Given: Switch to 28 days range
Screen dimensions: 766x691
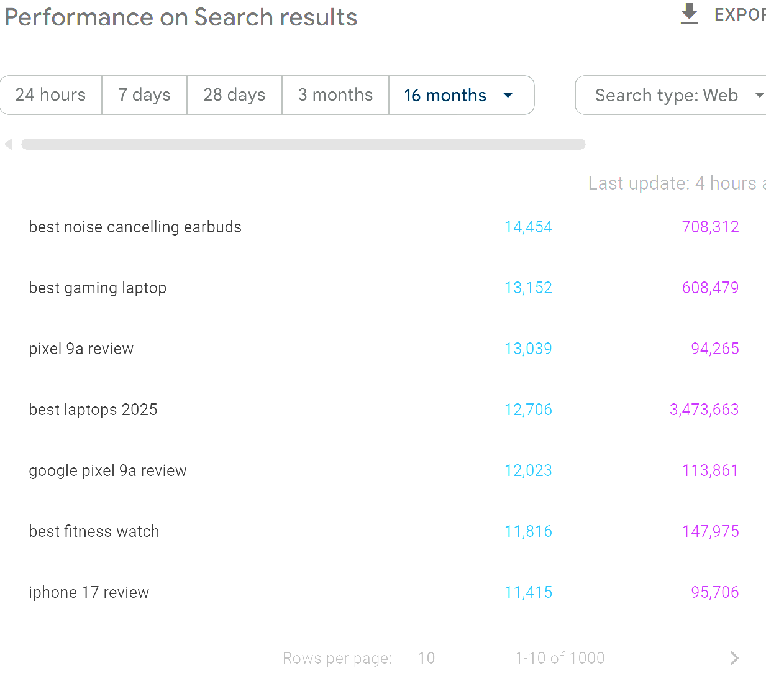Looking at the screenshot, I should [235, 95].
